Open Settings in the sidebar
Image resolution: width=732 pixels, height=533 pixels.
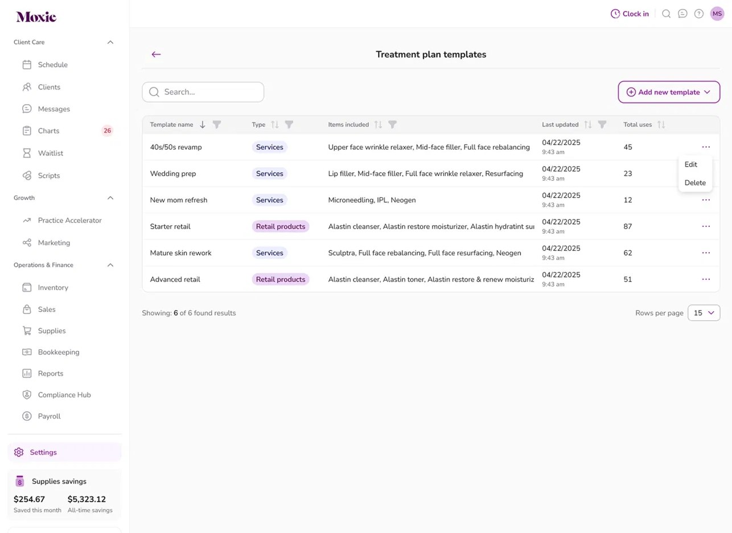(x=64, y=452)
